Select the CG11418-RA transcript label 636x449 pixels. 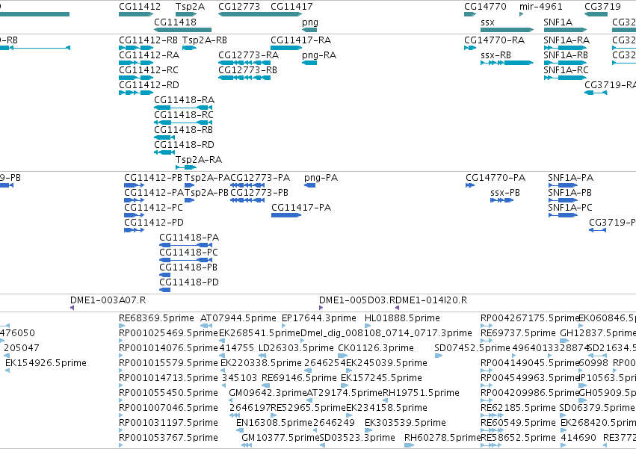pyautogui.click(x=184, y=100)
